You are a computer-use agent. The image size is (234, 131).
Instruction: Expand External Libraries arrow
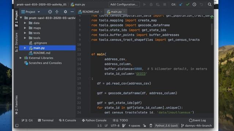point(20,58)
